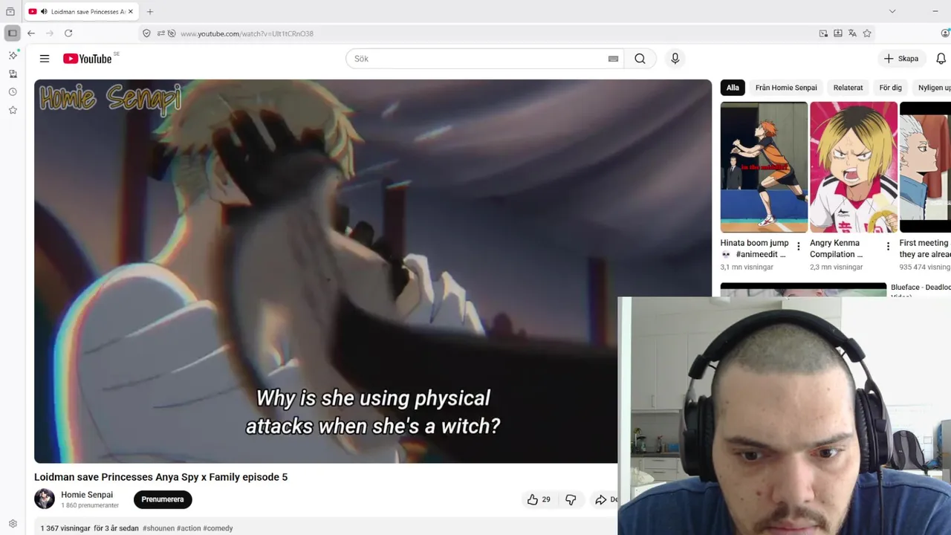Open the browser profile account icon
Screen dimensions: 951x535
(946, 33)
